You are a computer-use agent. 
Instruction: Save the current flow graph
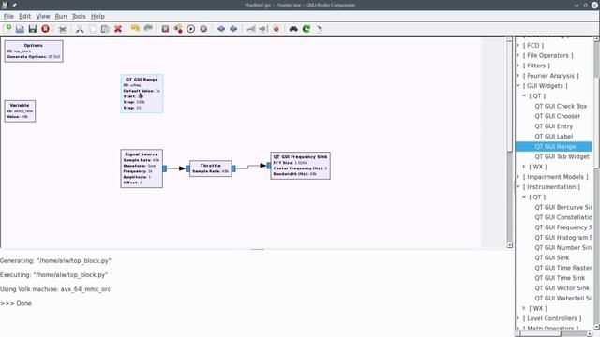click(33, 29)
